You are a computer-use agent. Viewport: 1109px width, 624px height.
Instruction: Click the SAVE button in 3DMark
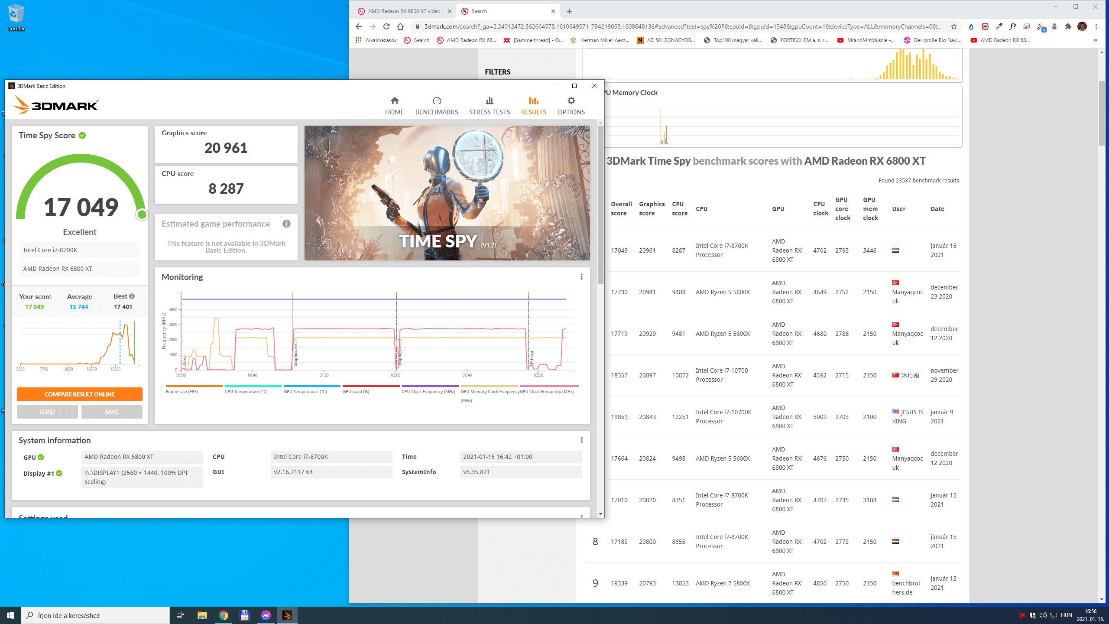[x=112, y=412]
